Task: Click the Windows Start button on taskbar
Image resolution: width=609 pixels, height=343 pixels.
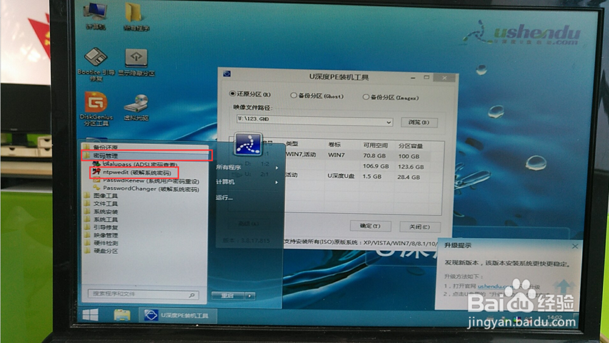Action: click(x=91, y=314)
